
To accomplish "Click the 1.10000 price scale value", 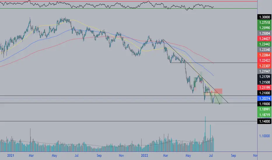I will [264, 136].
